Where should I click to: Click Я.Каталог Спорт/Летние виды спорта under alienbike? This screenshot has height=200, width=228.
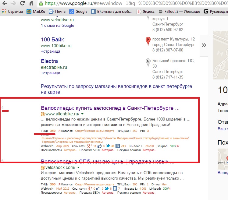pos(95,131)
